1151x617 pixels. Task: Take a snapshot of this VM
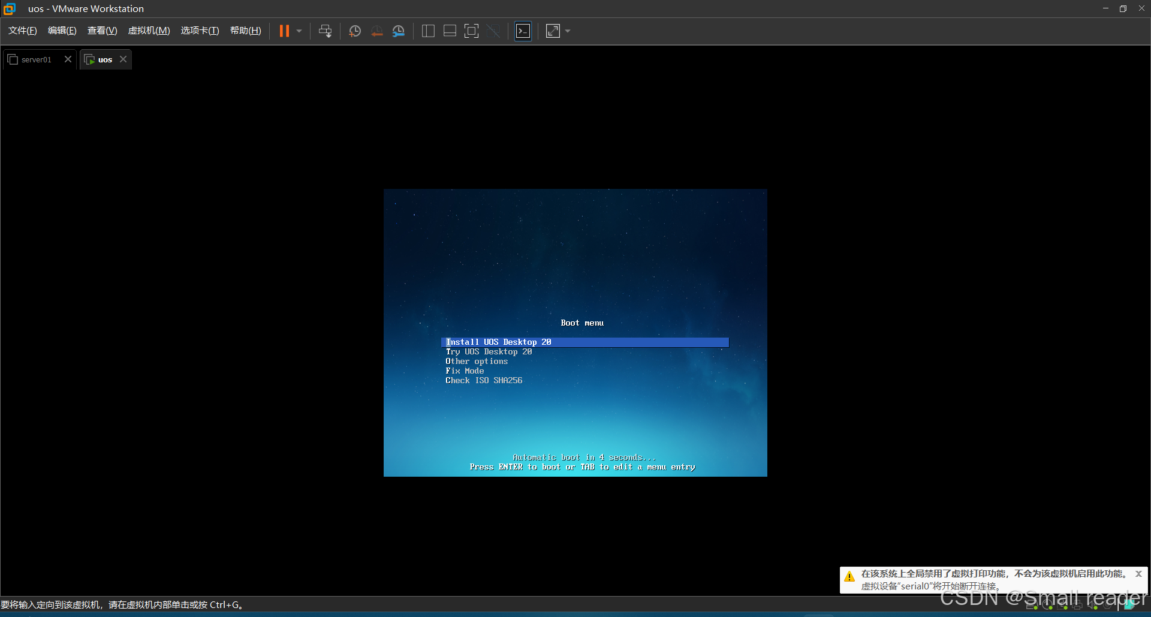(x=355, y=31)
